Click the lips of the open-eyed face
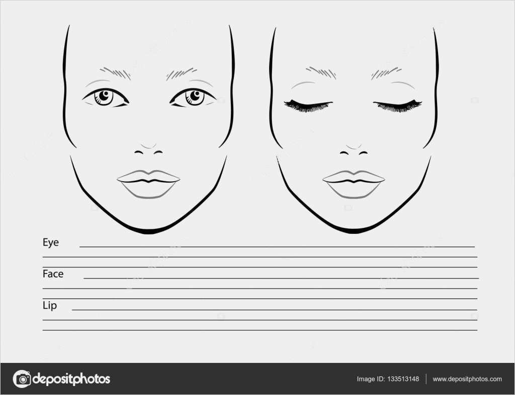Viewport: 515px width, 395px height. [x=148, y=183]
